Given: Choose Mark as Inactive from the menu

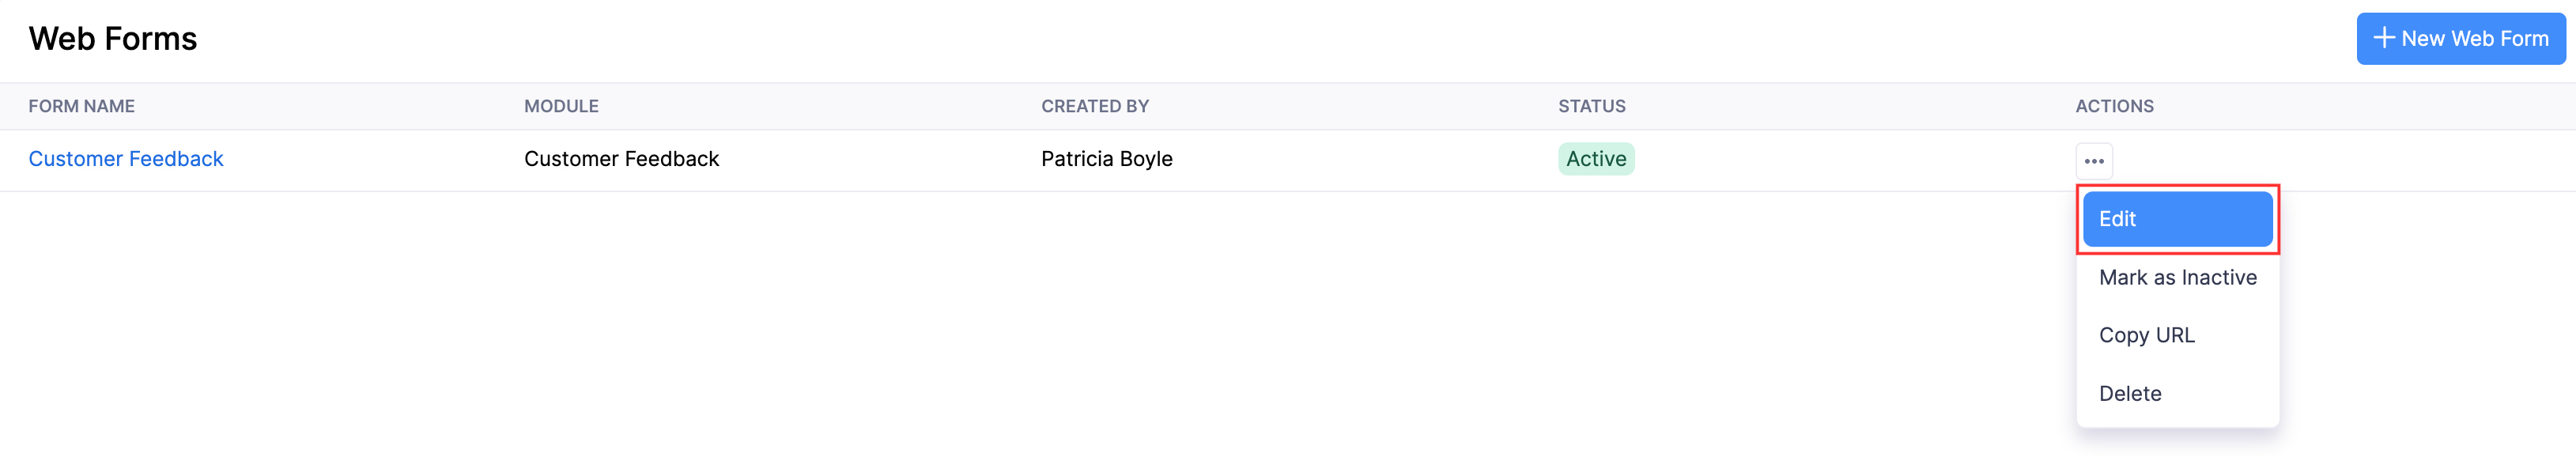Looking at the screenshot, I should click(x=2177, y=277).
